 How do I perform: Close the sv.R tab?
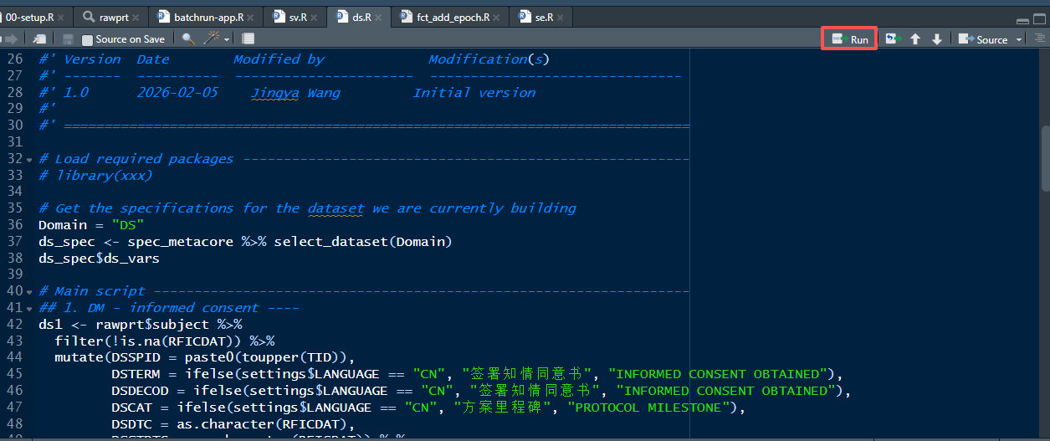coord(315,17)
